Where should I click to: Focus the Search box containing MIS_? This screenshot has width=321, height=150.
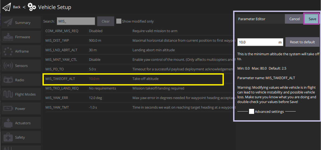coord(75,21)
